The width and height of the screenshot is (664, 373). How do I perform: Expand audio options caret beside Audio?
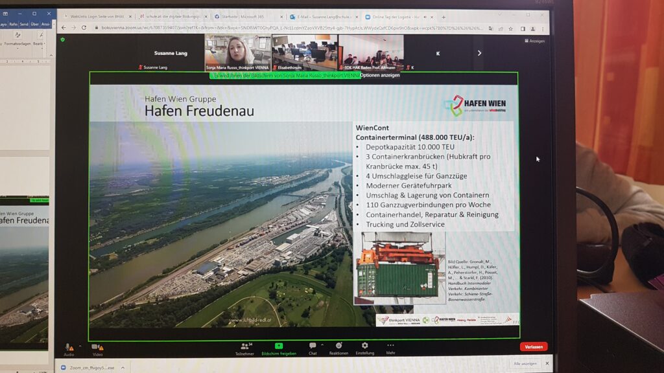pyautogui.click(x=80, y=346)
